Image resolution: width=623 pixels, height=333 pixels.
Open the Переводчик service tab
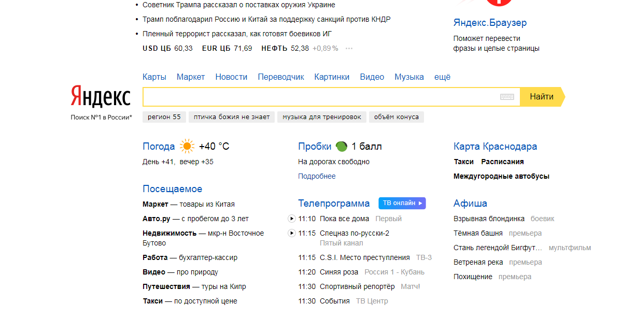click(281, 77)
